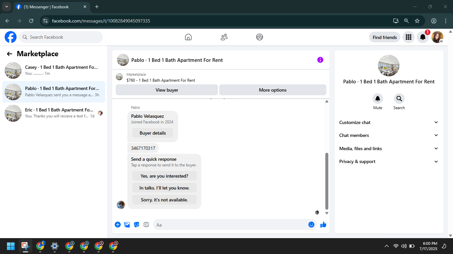
Task: Open more actions plus icon in composer
Action: 118,225
